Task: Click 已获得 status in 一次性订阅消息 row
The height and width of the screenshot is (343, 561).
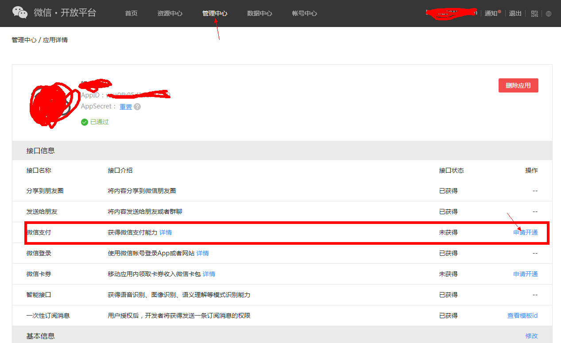Action: (449, 316)
